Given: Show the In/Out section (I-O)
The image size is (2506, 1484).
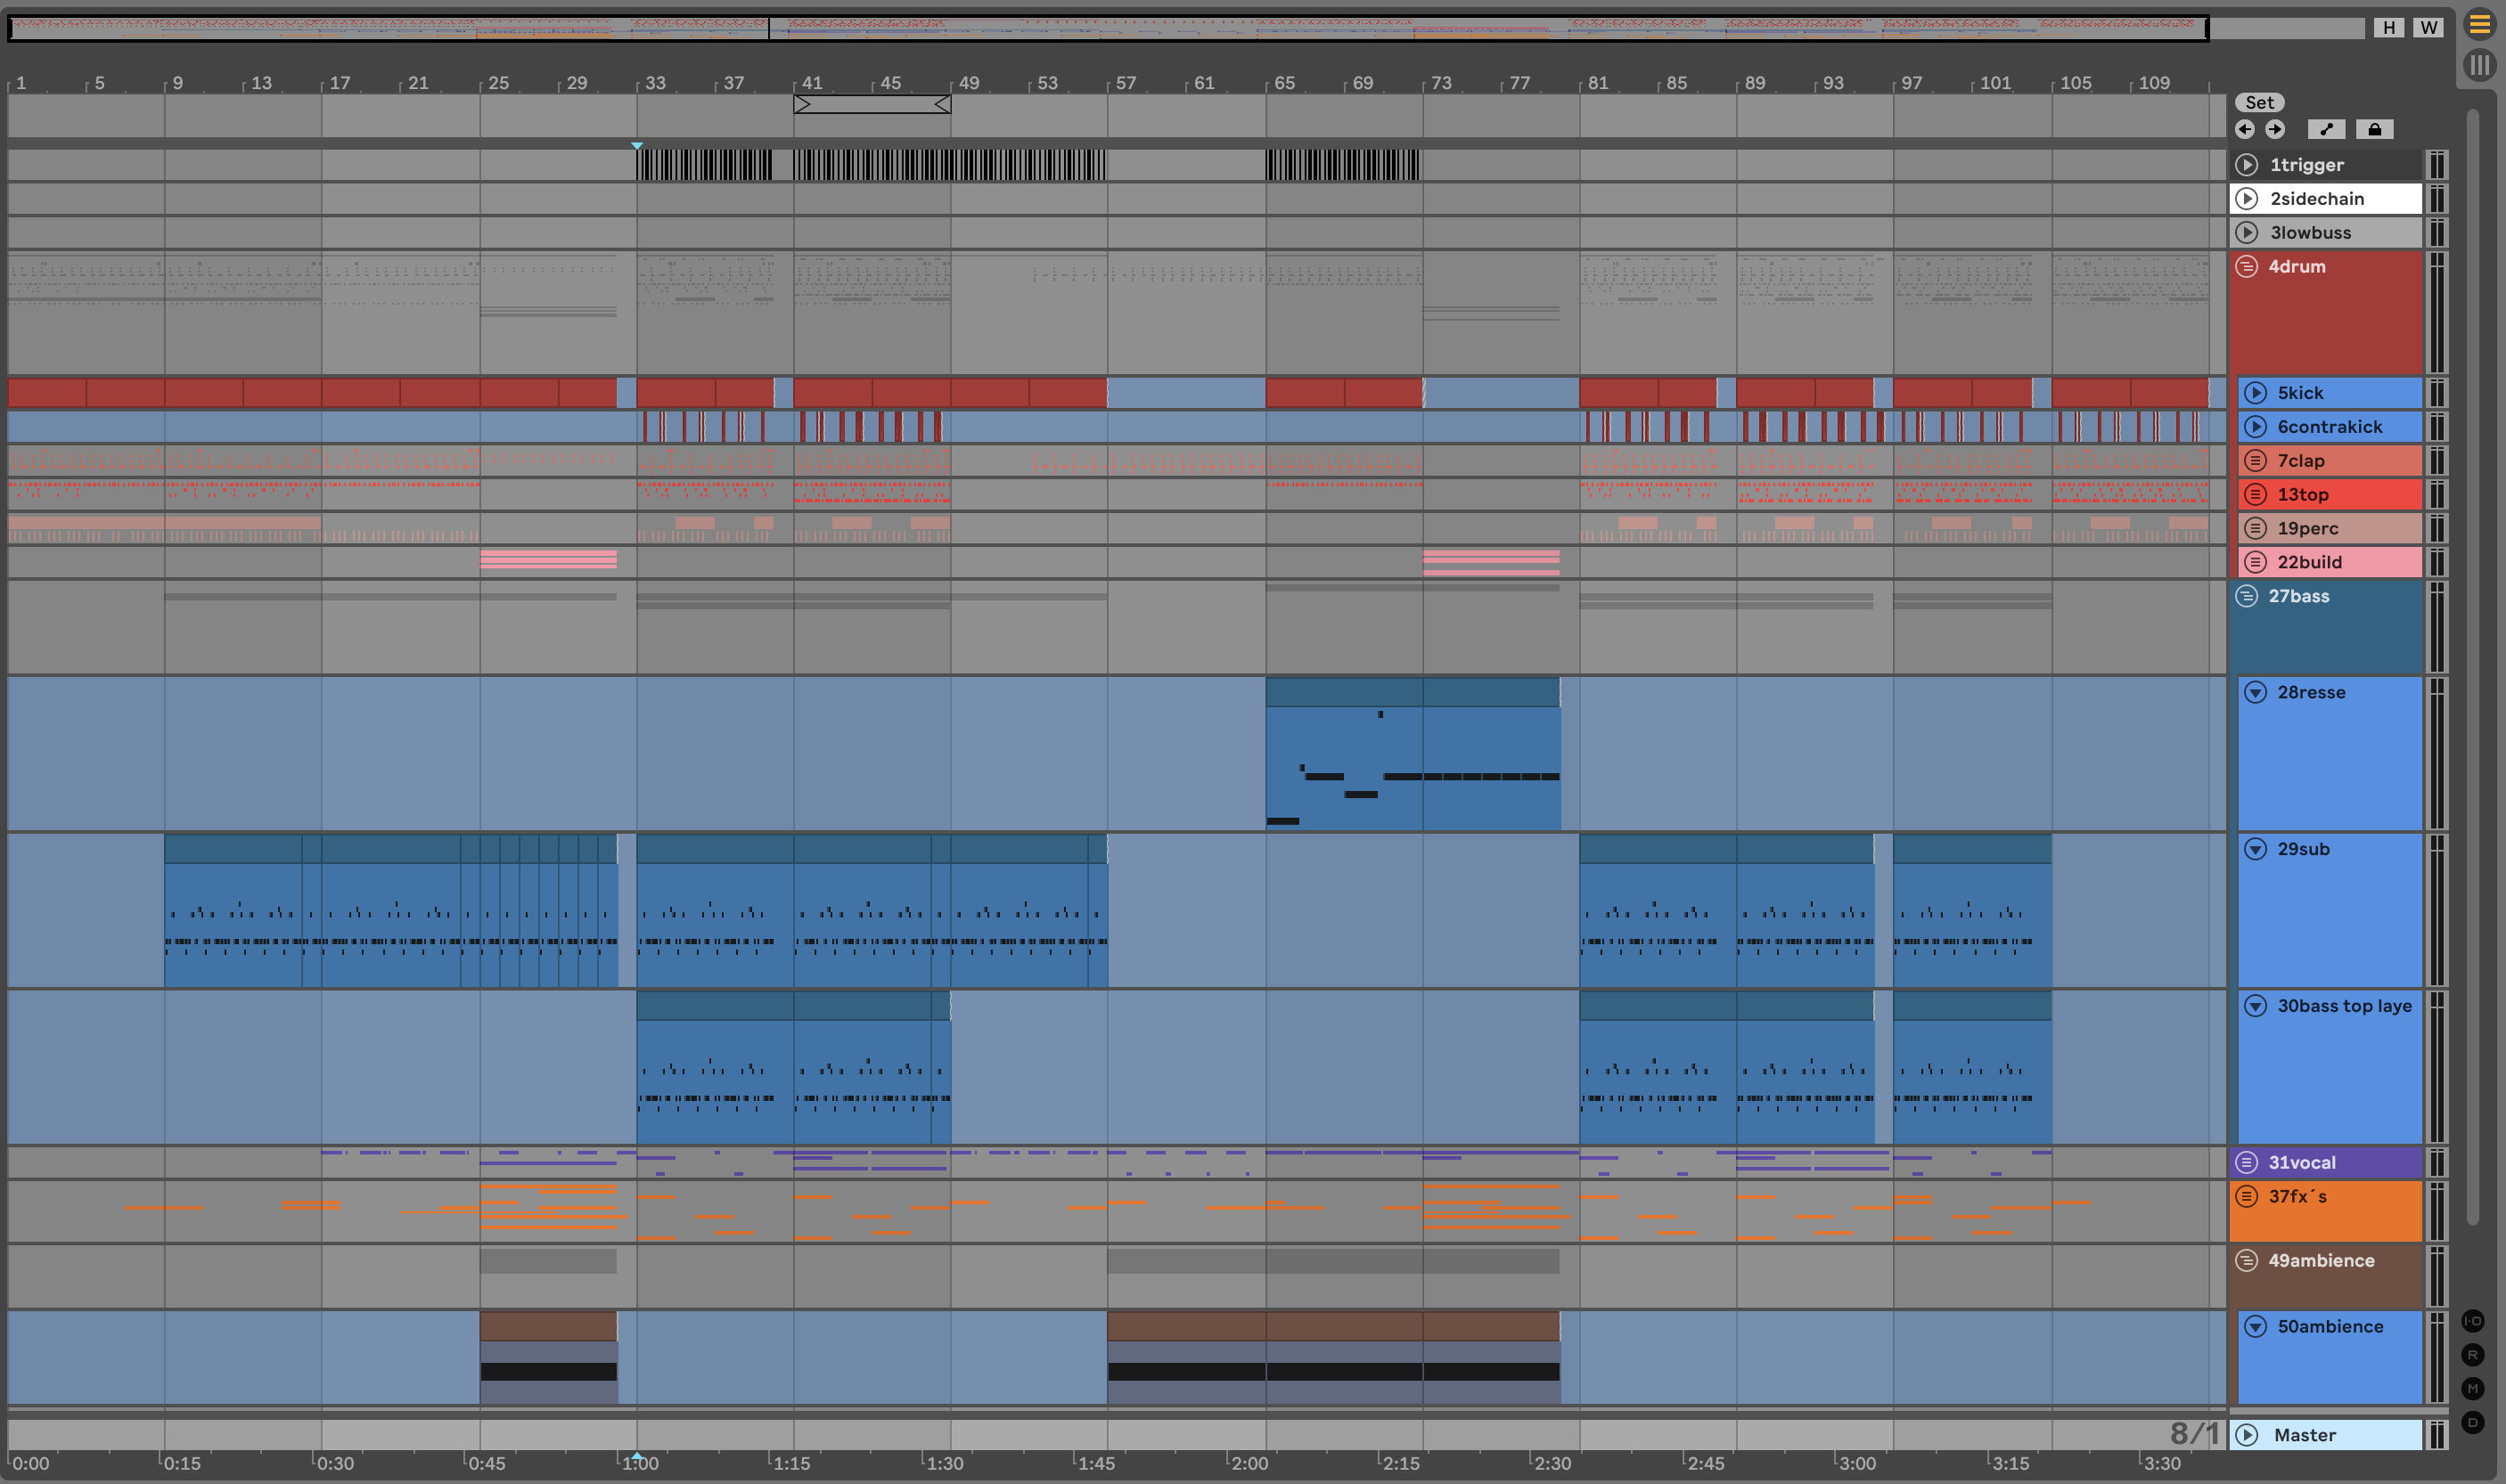Looking at the screenshot, I should 2472,1321.
